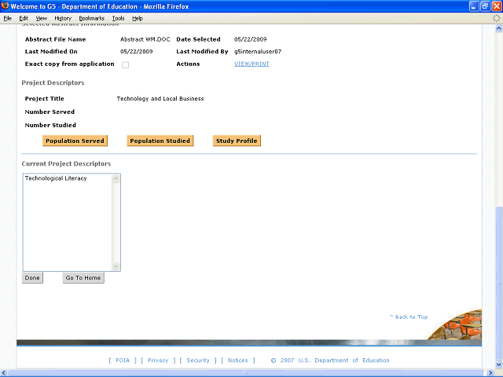Click horizontal scrollbar right arrow
503x377 pixels.
[490, 373]
